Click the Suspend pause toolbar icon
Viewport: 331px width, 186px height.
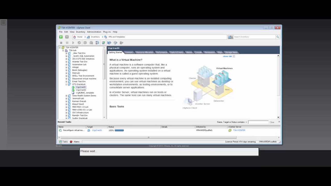67,43
